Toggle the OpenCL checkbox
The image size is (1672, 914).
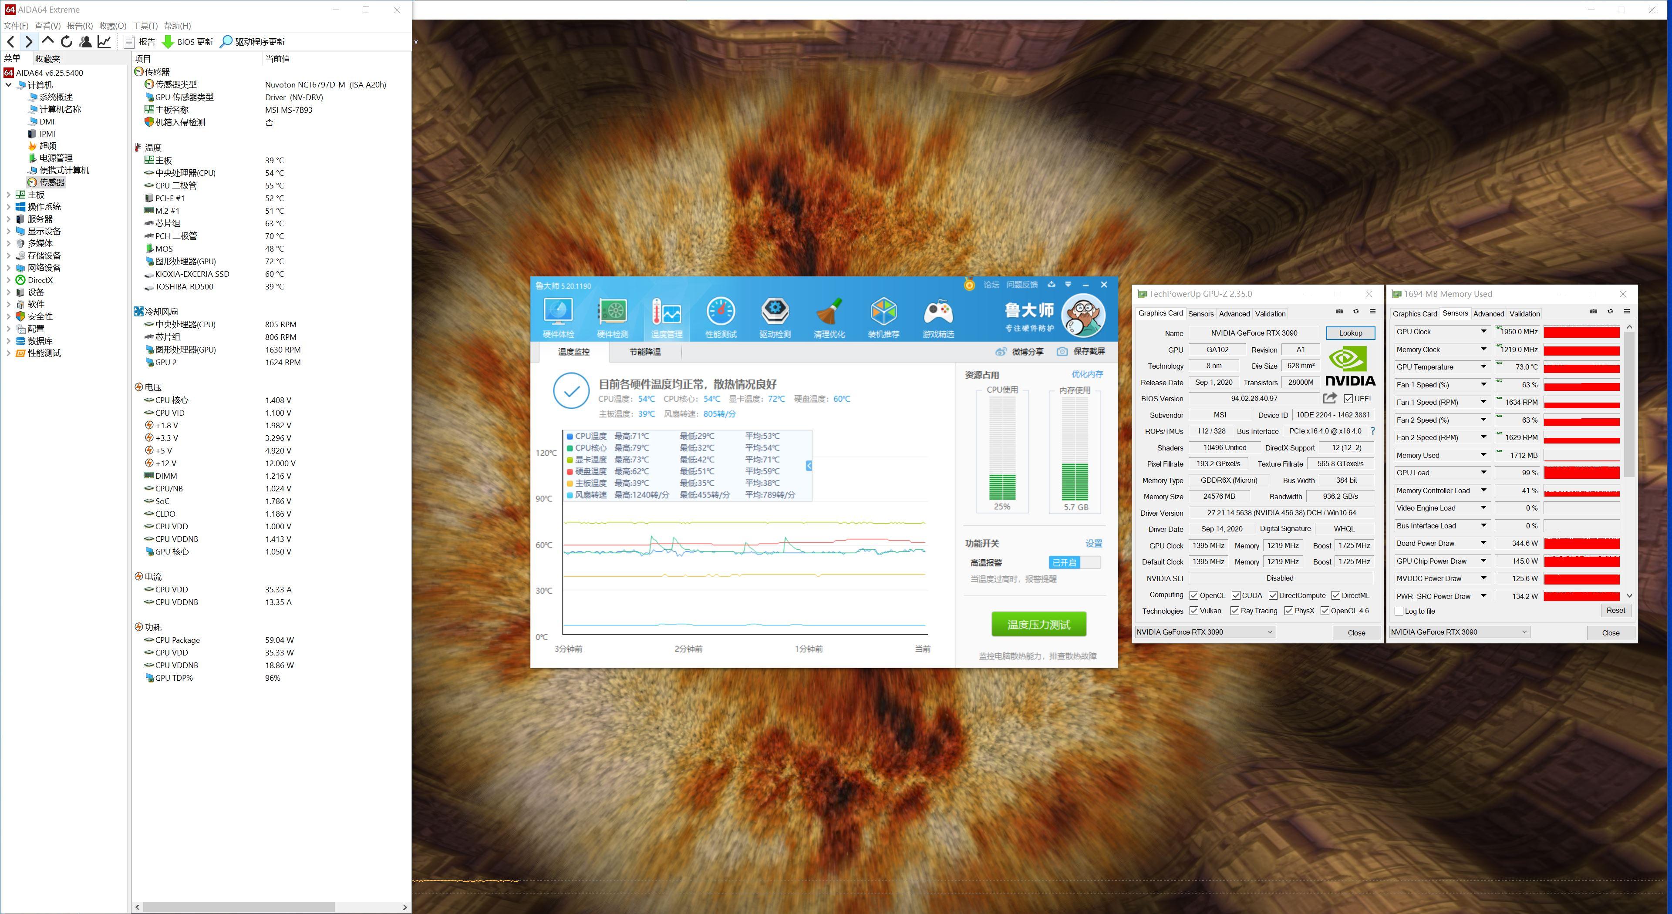click(1193, 595)
